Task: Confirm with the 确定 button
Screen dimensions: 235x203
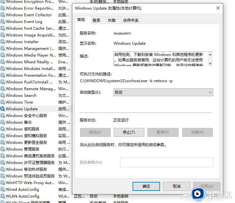Action: (146, 186)
